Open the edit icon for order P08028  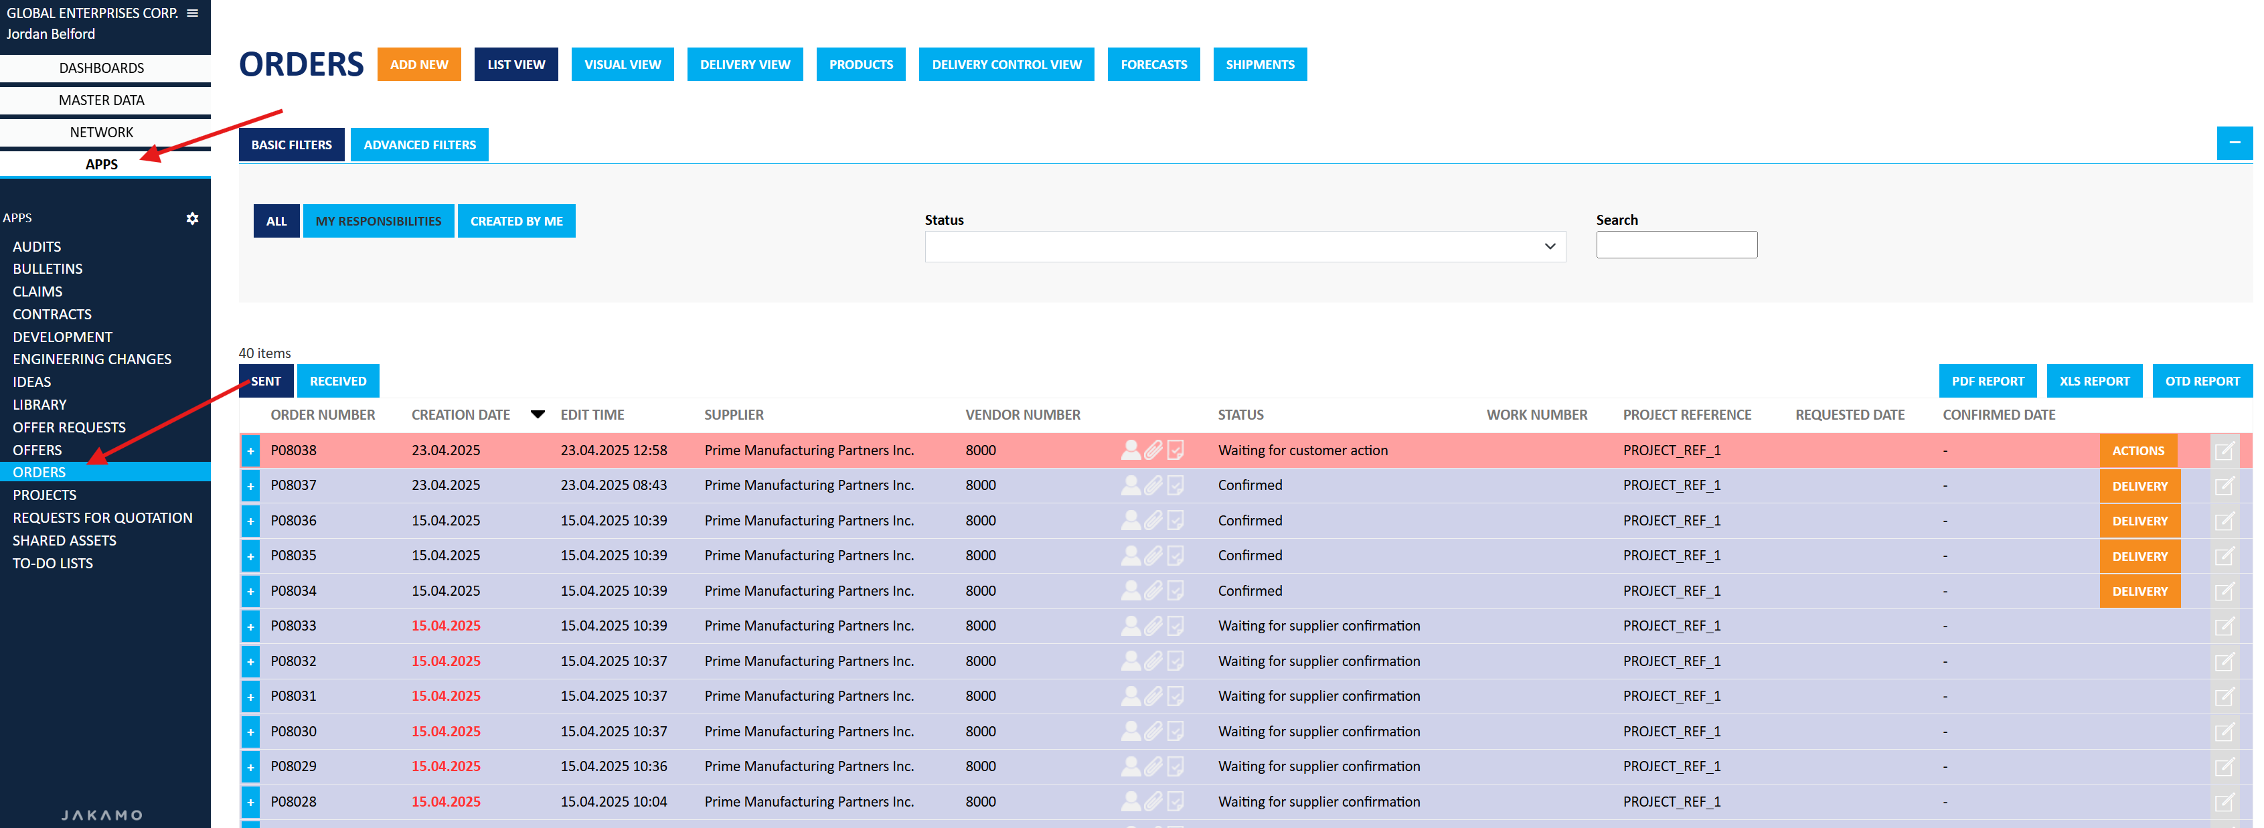[x=2224, y=803]
